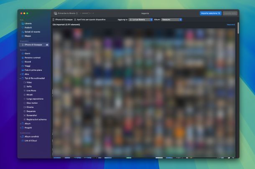Open the Ricordi sidebar icon
The image size is (255, 169).
click(23, 62)
